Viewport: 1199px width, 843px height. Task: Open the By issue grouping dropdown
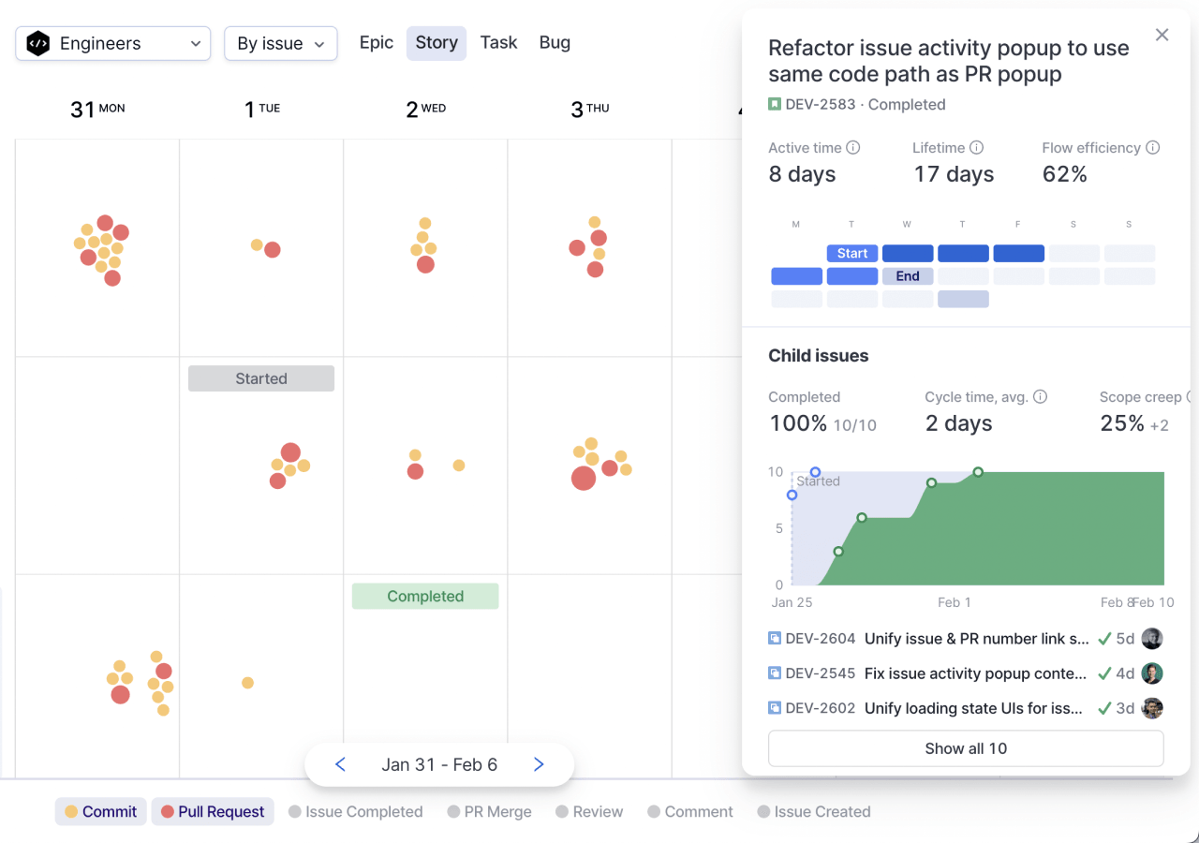[x=280, y=44]
